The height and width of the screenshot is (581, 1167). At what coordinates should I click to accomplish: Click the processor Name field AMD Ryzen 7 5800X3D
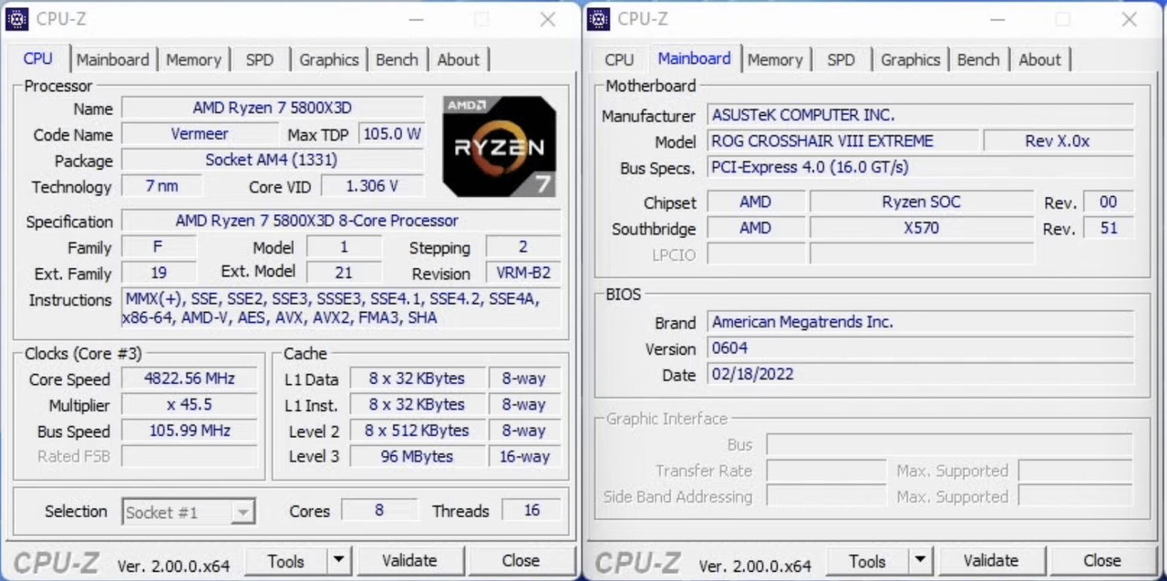pos(273,108)
